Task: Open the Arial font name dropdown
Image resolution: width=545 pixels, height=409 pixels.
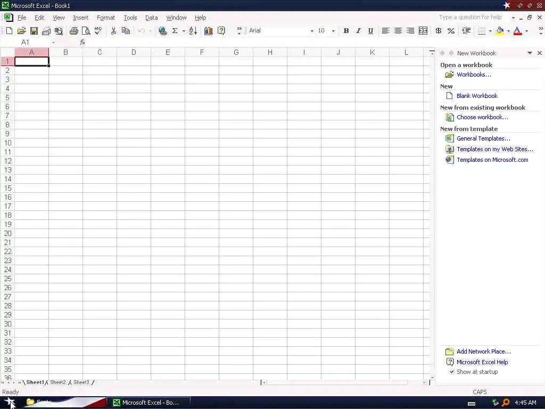Action: point(312,31)
